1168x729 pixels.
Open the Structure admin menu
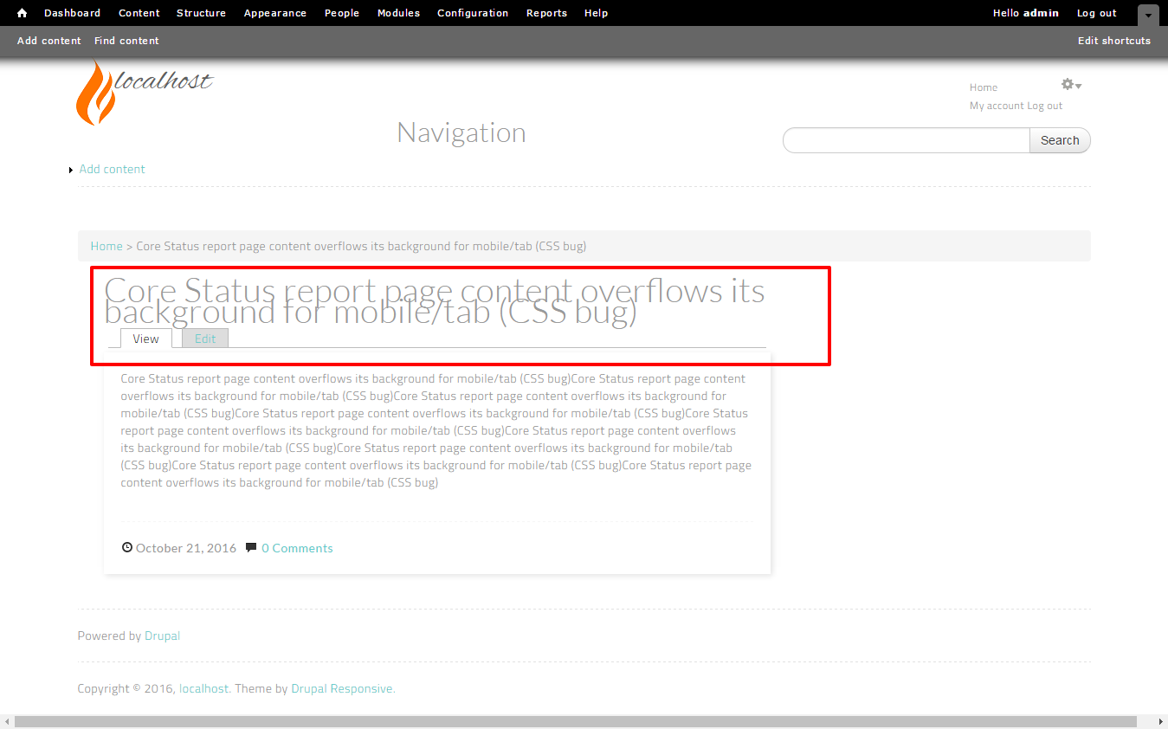pyautogui.click(x=201, y=13)
